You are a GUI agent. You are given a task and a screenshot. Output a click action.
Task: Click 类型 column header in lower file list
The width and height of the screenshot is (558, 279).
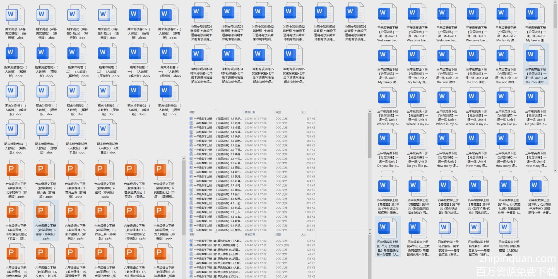click(278, 234)
